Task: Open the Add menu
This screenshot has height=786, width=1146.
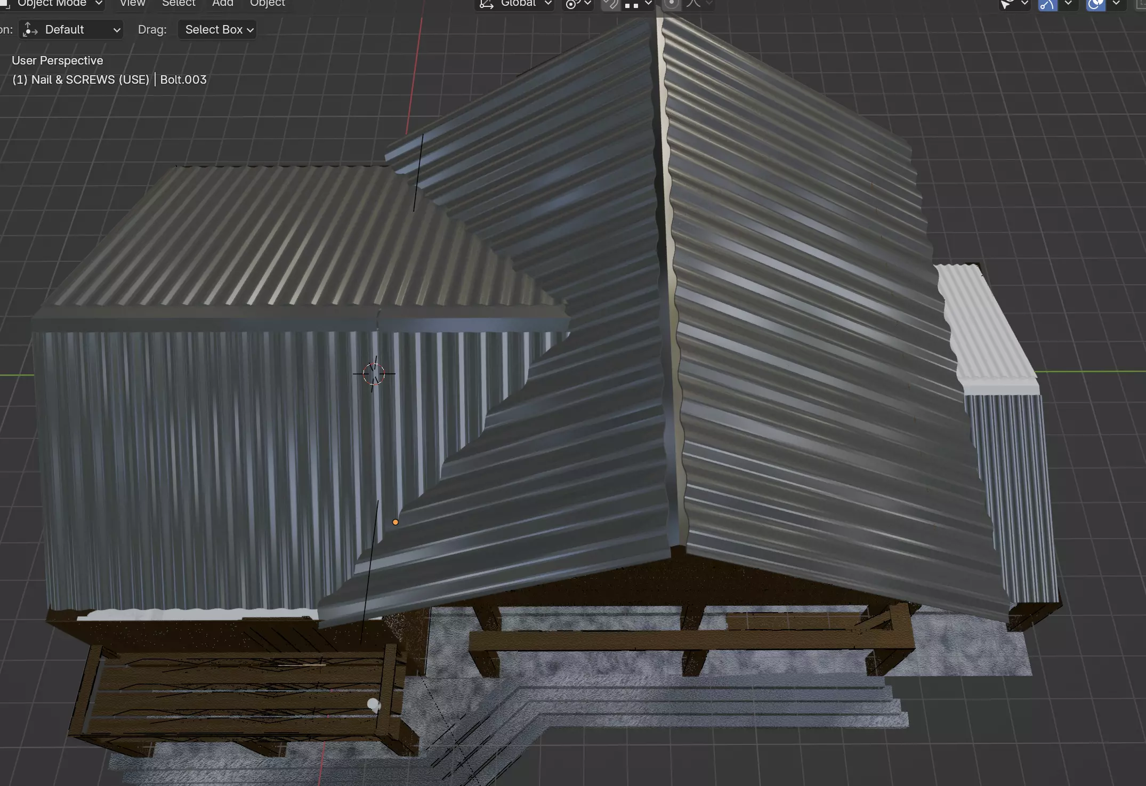Action: coord(222,3)
